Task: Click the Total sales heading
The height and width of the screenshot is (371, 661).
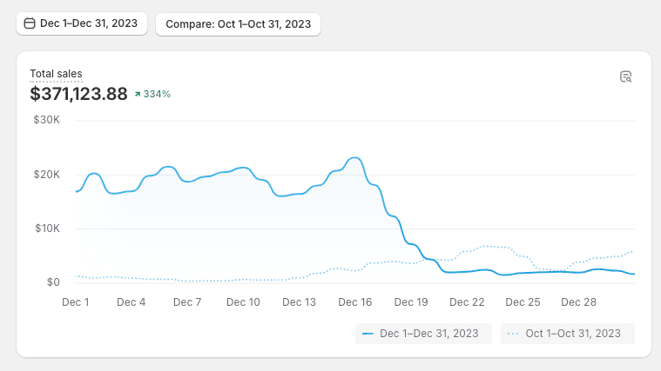Action: point(56,74)
